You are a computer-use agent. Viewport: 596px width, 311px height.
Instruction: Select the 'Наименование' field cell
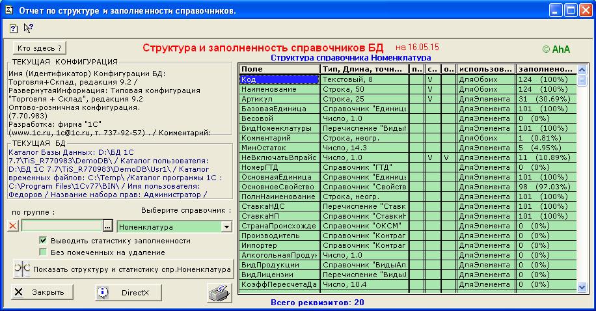279,89
